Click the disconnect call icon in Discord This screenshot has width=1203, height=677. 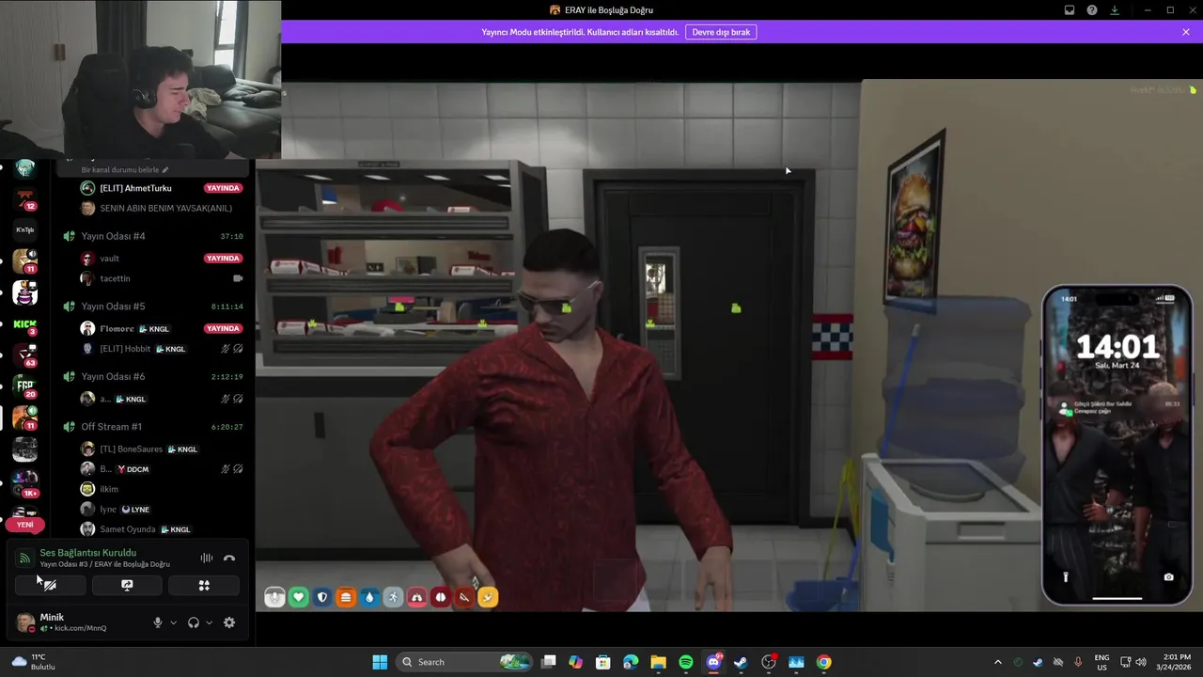[229, 558]
